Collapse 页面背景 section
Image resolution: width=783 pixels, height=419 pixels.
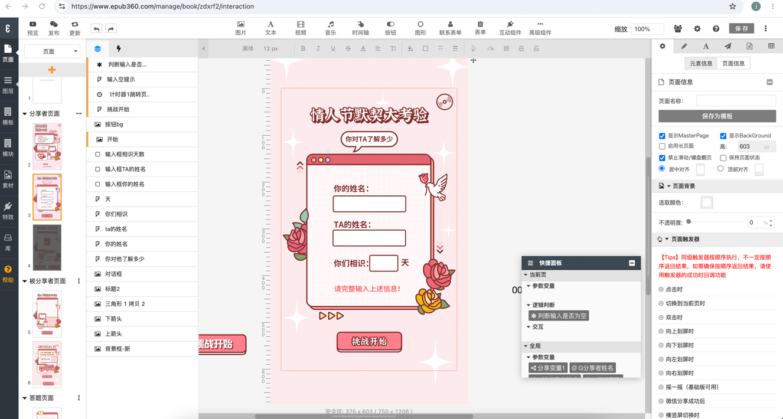pos(668,186)
